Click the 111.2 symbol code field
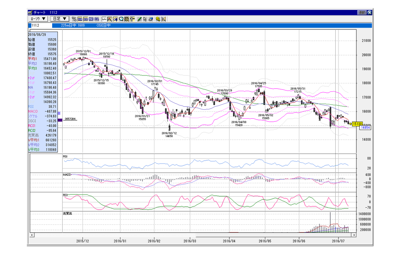Viewport: 400px width, 254px height. coord(44,25)
